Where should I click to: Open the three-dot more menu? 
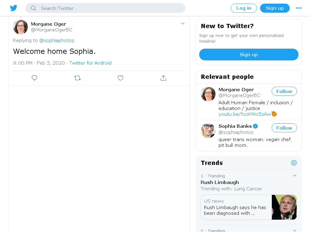tap(298, 8)
